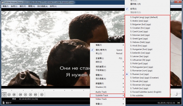The image size is (183, 106).
Task: Expand 檔案(F) submenu in context menu
Action: click(x=108, y=45)
